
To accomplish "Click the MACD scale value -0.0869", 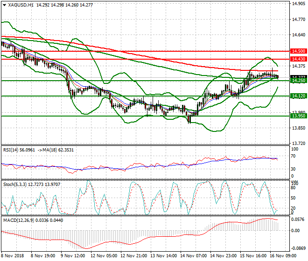I will click(x=298, y=248).
